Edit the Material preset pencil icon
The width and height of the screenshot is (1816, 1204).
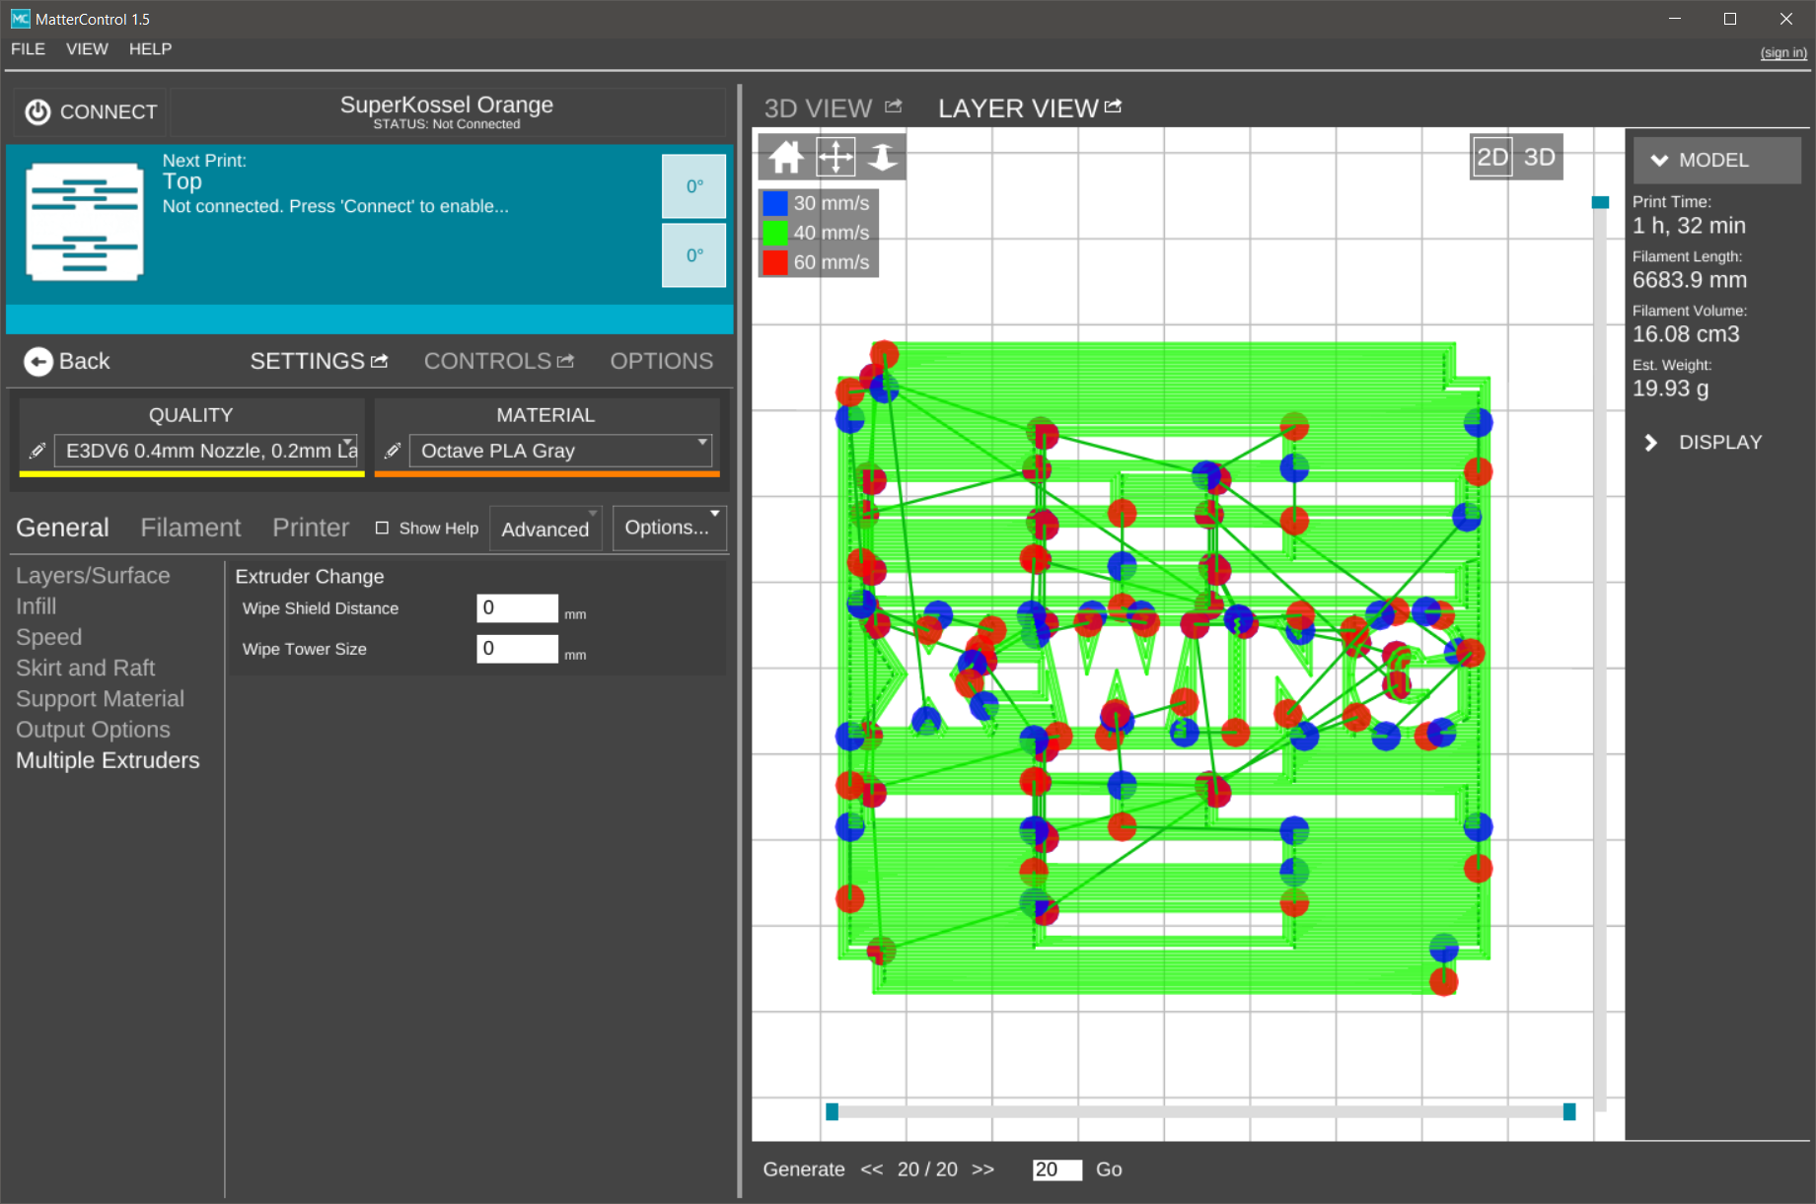393,451
